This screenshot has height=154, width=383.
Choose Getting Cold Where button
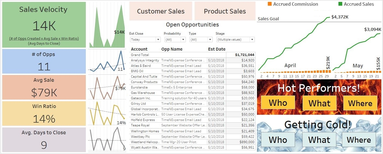click(x=359, y=140)
